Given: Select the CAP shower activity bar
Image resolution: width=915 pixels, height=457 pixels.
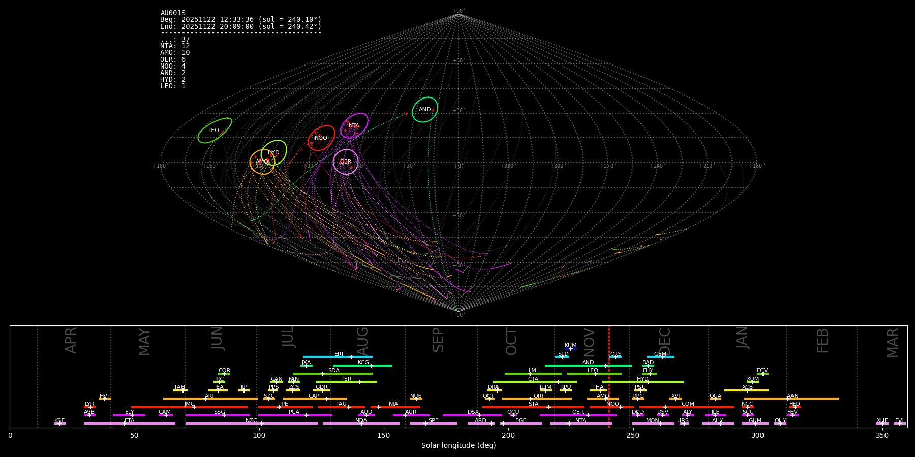Looking at the screenshot, I should click(x=315, y=399).
